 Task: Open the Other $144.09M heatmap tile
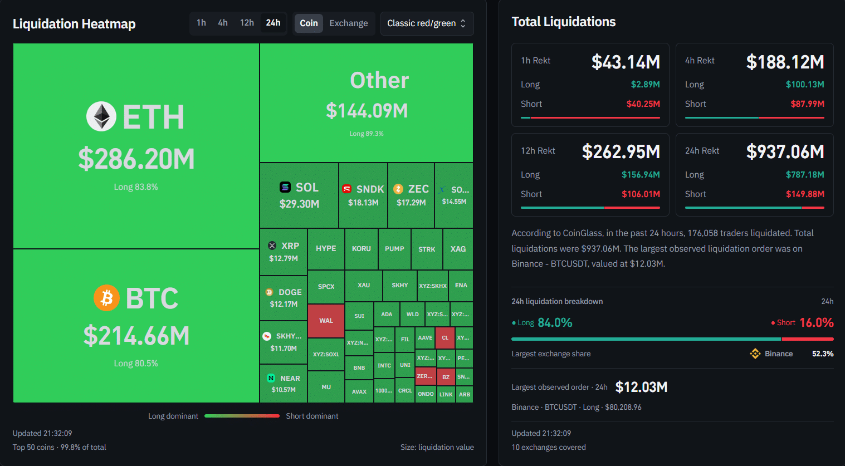(367, 103)
